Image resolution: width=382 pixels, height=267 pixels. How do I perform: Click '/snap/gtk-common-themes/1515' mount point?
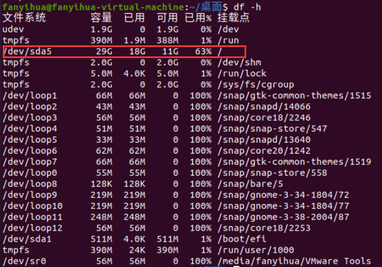(x=294, y=96)
